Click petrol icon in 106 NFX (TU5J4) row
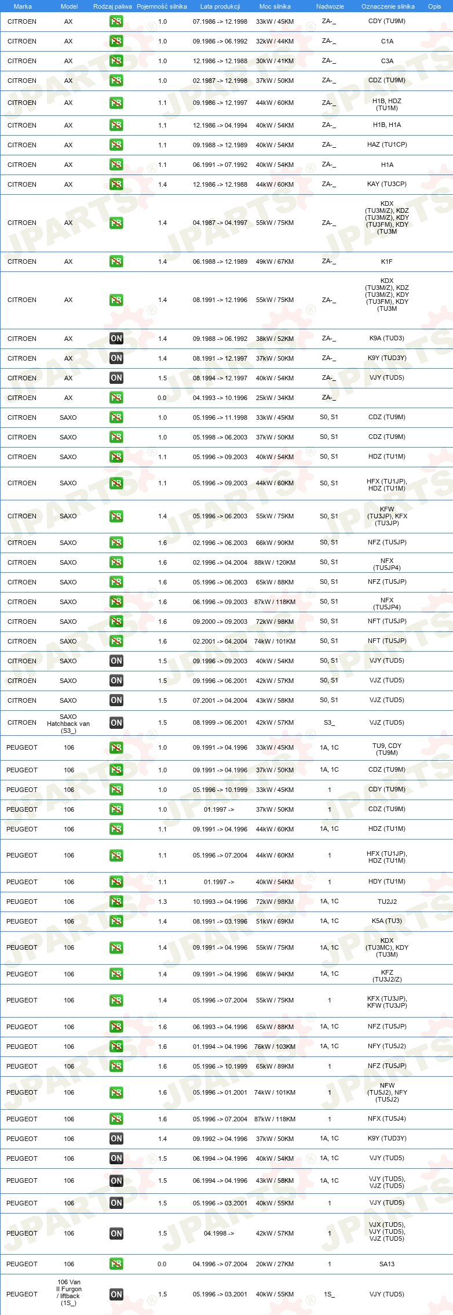This screenshot has width=453, height=1315. tap(116, 1119)
